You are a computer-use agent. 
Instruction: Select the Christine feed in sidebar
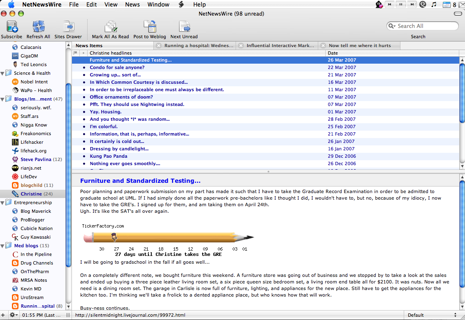[32, 194]
